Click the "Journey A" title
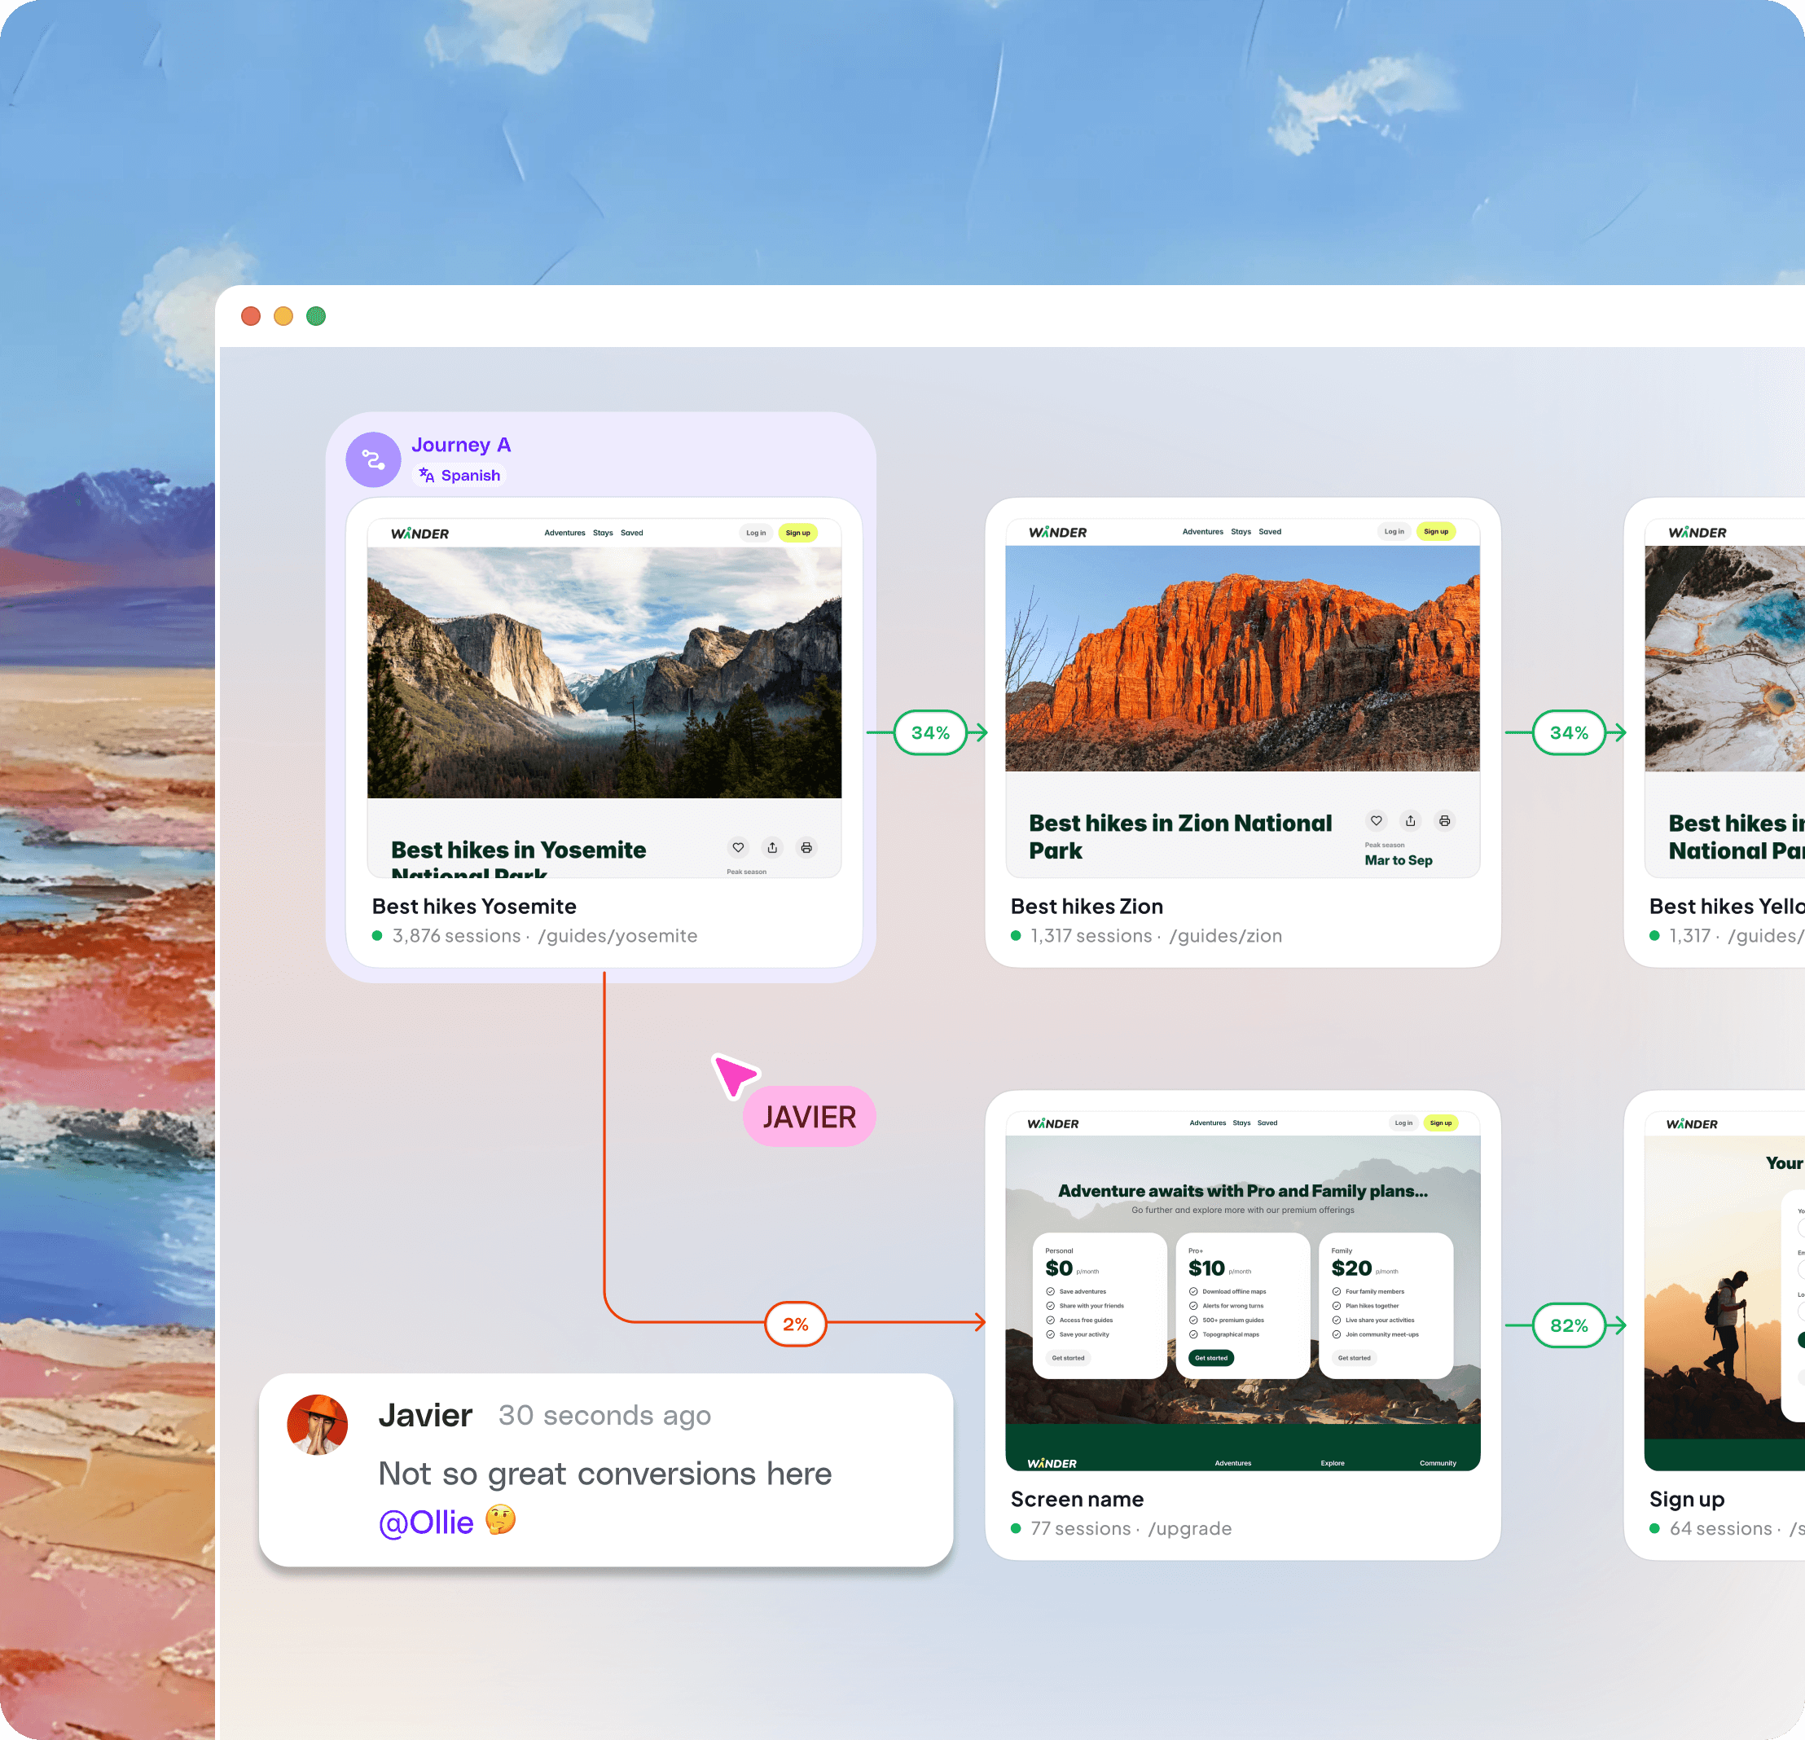This screenshot has width=1805, height=1740. click(460, 445)
